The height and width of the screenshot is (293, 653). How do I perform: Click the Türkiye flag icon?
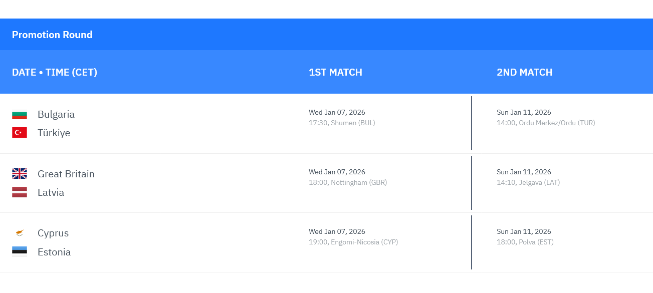20,133
